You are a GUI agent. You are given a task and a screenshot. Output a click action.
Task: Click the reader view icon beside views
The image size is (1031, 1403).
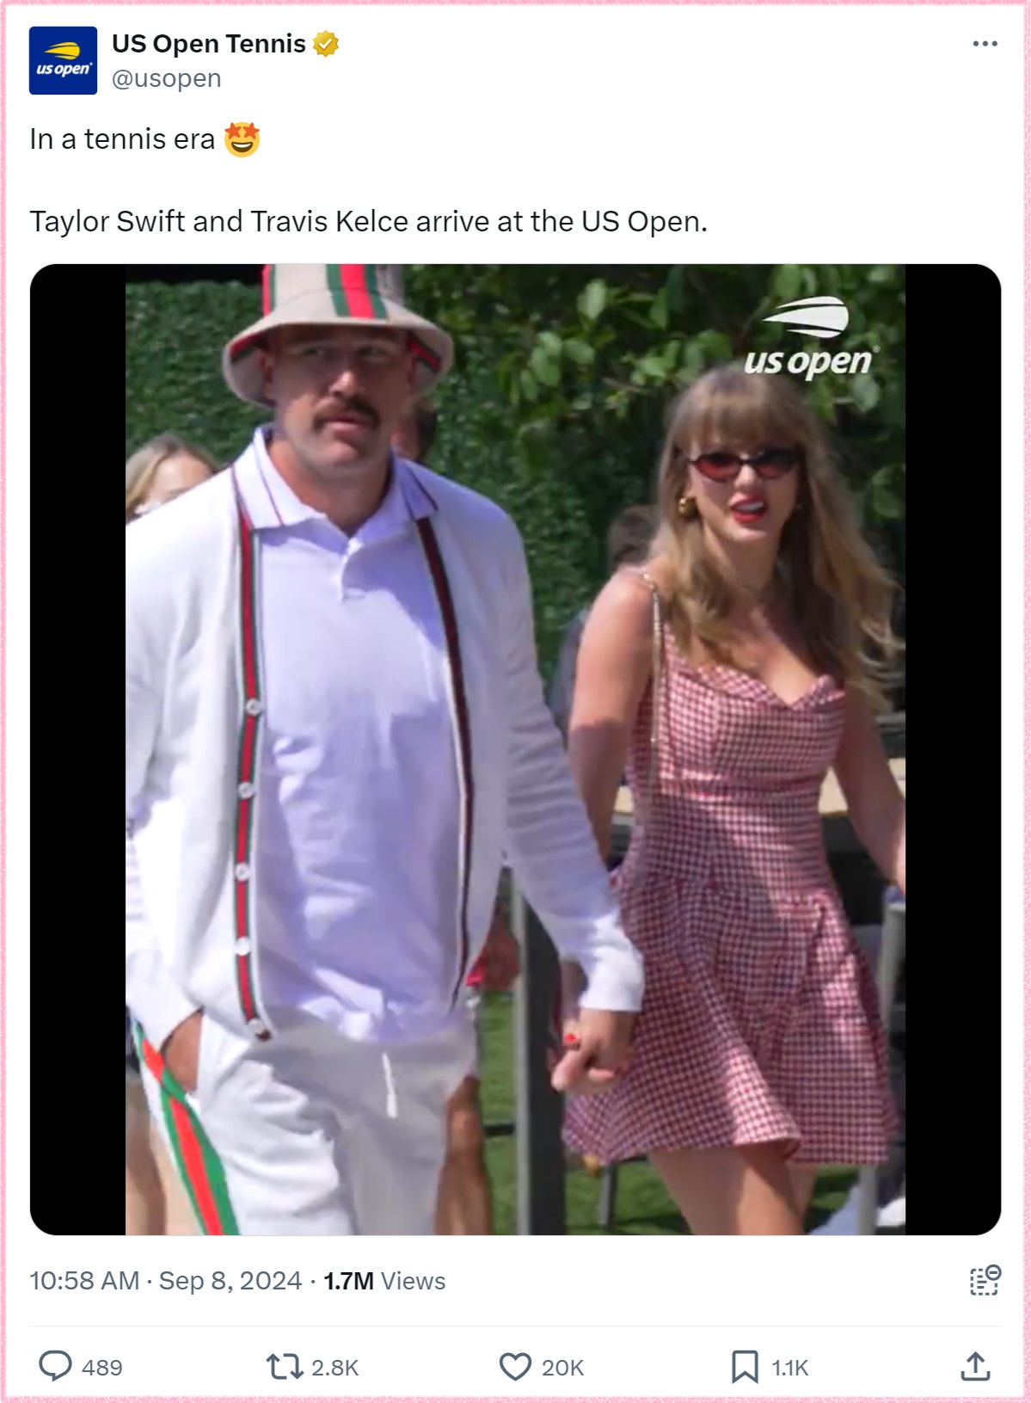(985, 1280)
